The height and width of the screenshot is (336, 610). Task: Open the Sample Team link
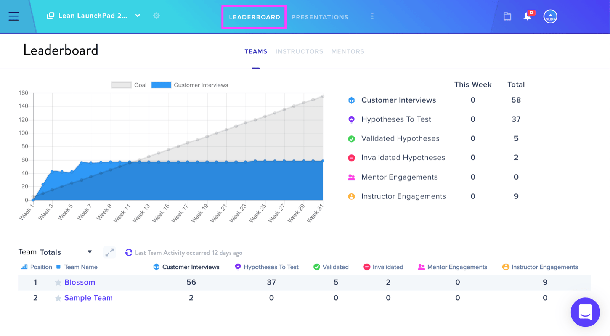point(88,298)
